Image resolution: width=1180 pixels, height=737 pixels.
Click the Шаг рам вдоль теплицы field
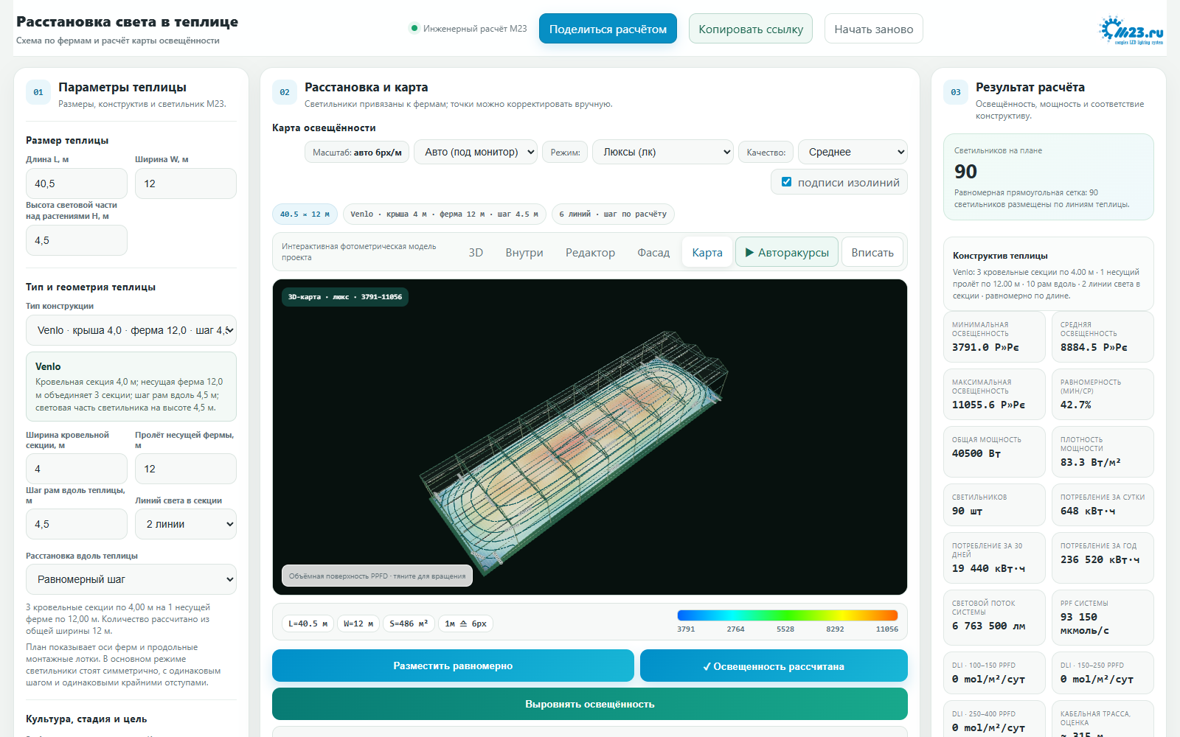[77, 524]
